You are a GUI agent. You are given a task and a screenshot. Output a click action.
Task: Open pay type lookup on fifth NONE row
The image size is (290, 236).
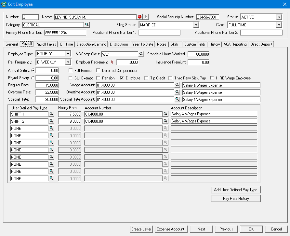(x=51, y=157)
